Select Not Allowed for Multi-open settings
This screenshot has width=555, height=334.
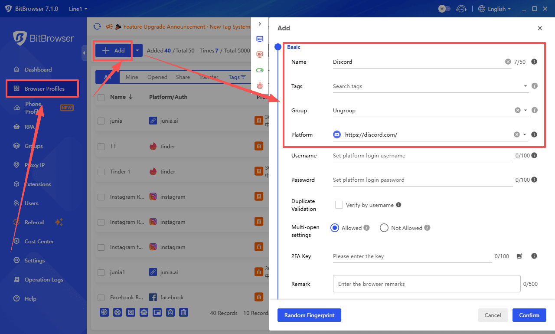[x=384, y=228]
